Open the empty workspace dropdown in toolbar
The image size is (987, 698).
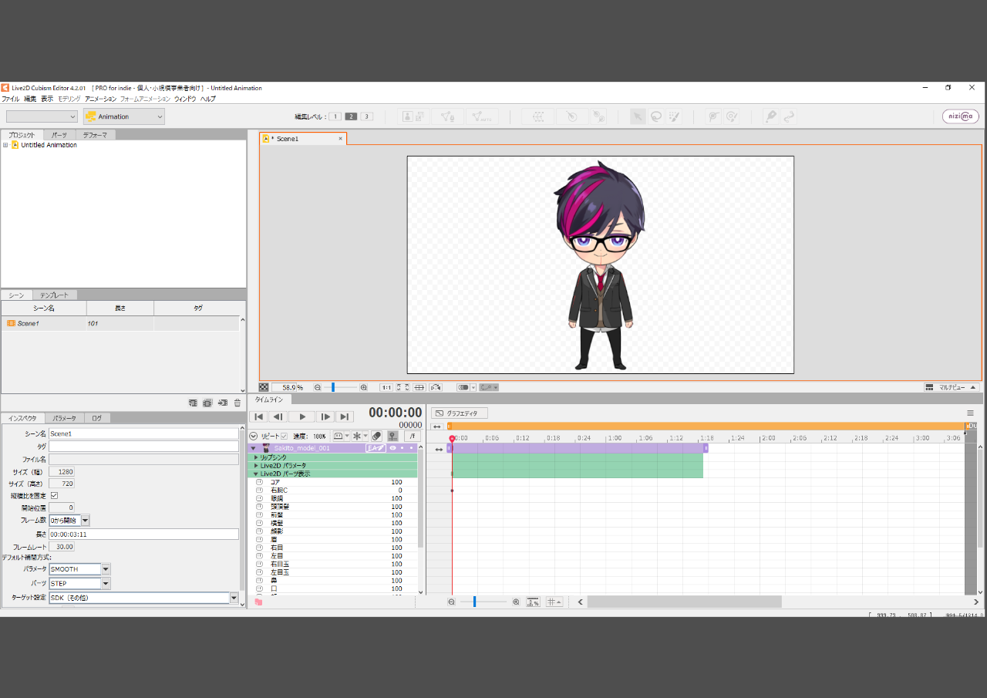[42, 116]
